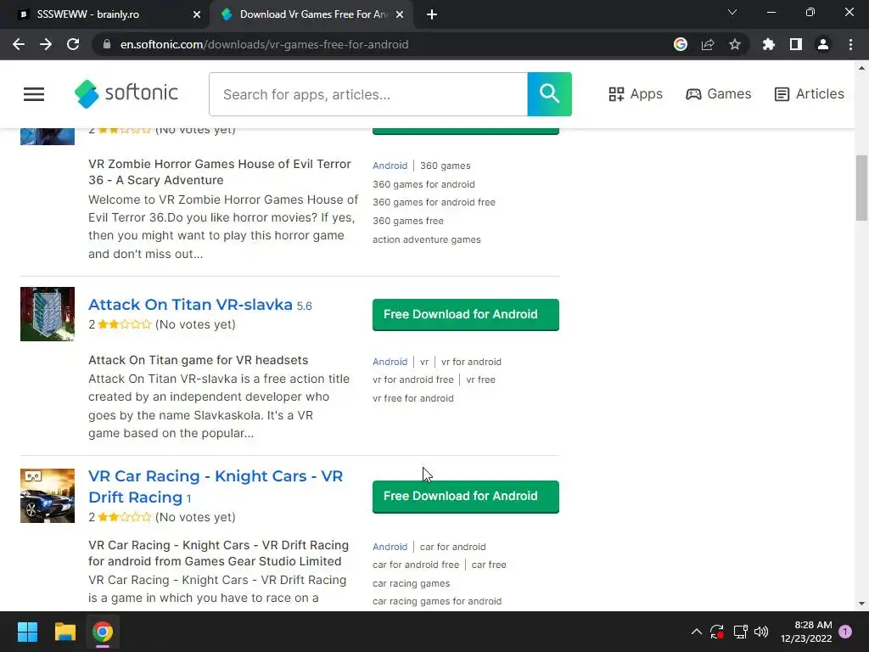Open Windows Start menu
The width and height of the screenshot is (869, 652).
pos(27,632)
